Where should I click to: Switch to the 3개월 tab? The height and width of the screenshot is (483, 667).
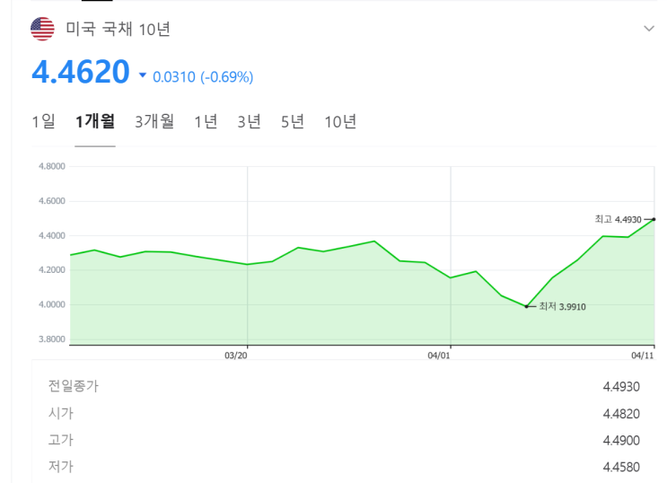[x=154, y=121]
